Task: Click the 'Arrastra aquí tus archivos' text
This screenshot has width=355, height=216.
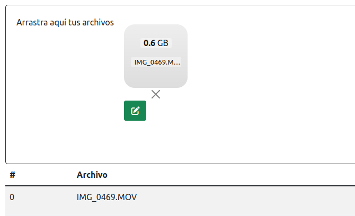Action: tap(65, 23)
